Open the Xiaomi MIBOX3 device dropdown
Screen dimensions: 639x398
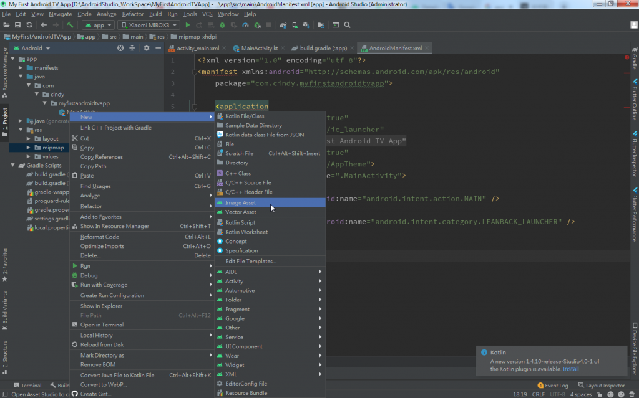(149, 25)
